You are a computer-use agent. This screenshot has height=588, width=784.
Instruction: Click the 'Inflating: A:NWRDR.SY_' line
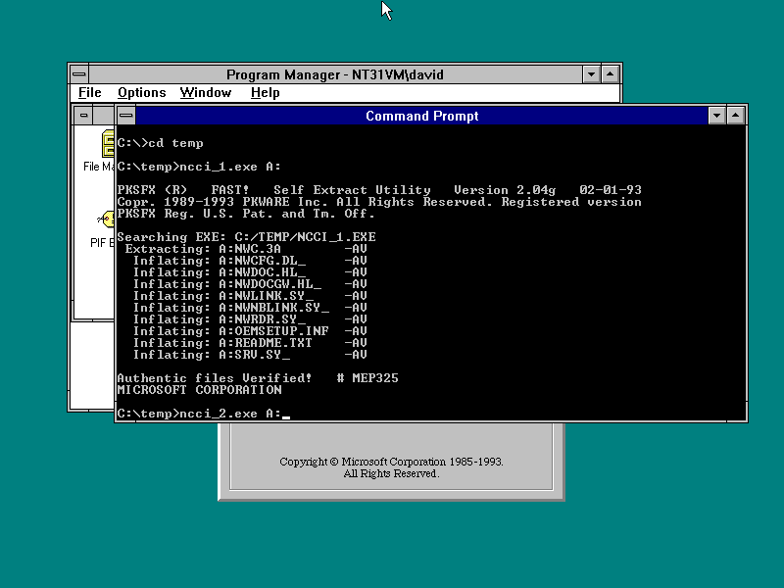pos(250,319)
